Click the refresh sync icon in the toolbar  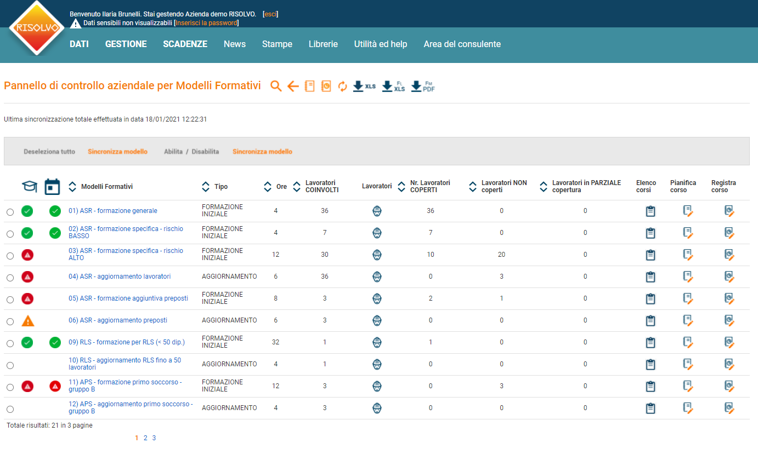342,86
